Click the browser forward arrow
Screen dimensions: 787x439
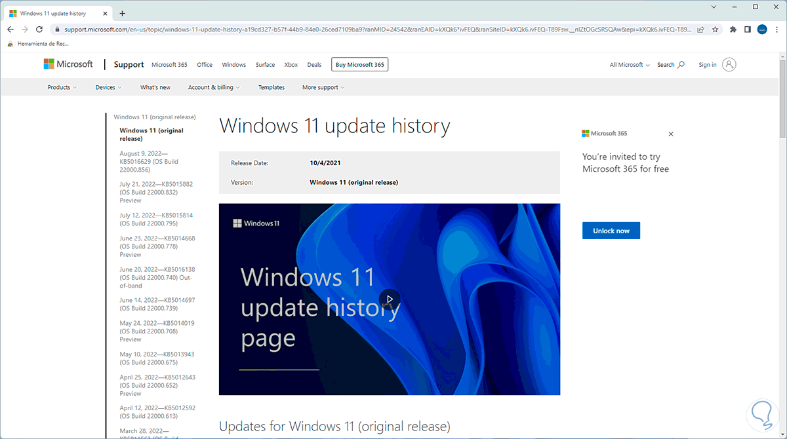pyautogui.click(x=25, y=29)
